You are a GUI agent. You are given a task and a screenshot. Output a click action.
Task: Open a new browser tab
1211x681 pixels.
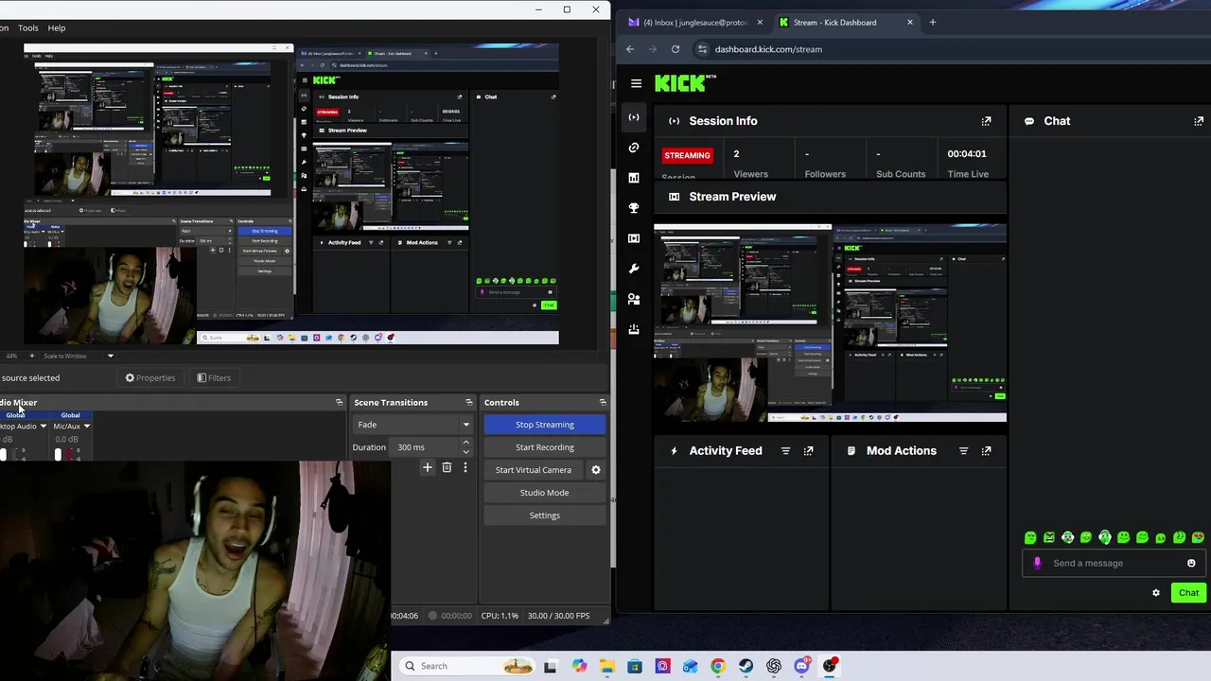pyautogui.click(x=932, y=22)
